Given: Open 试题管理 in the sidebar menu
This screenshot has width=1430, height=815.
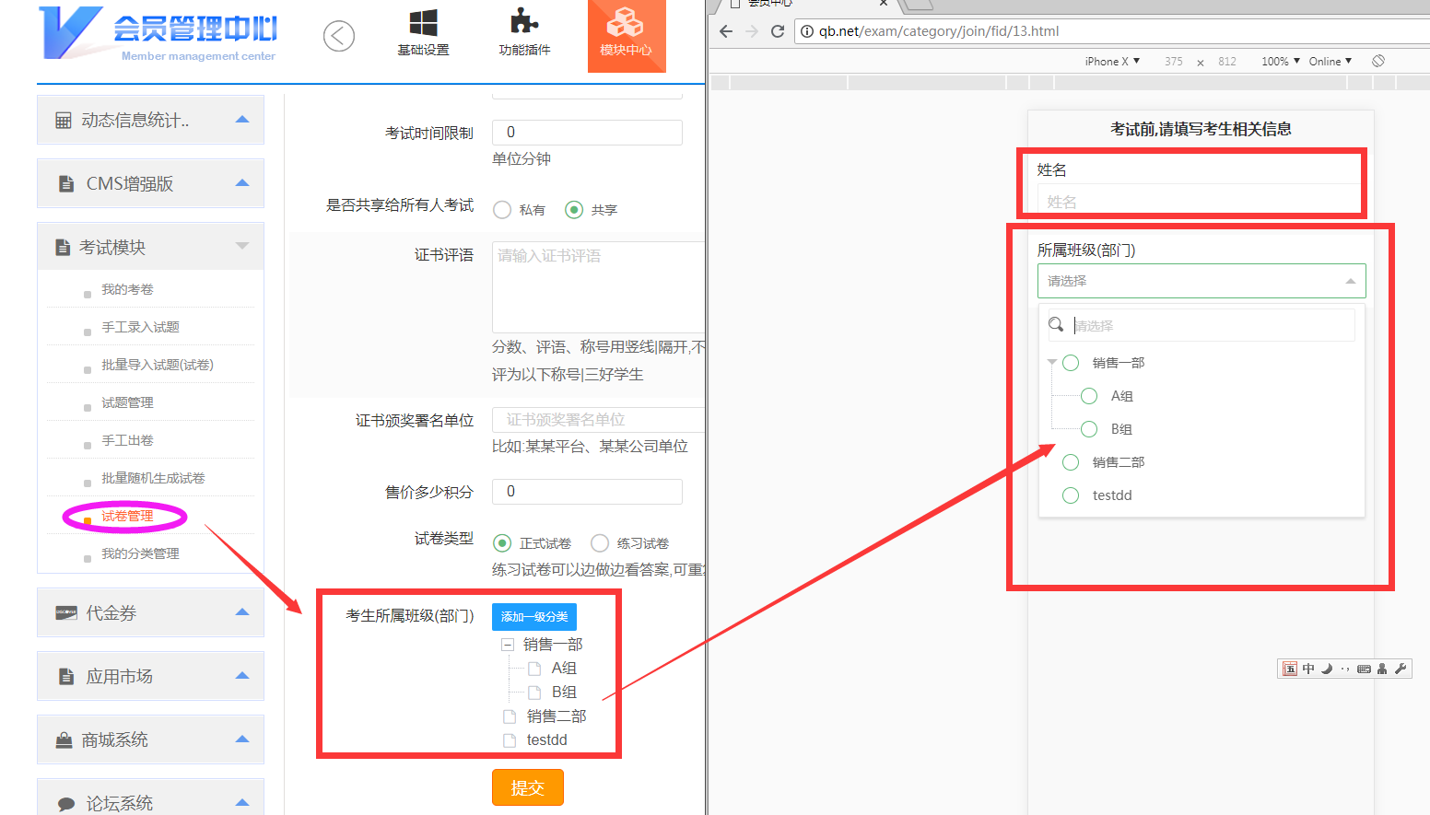Looking at the screenshot, I should click(127, 403).
